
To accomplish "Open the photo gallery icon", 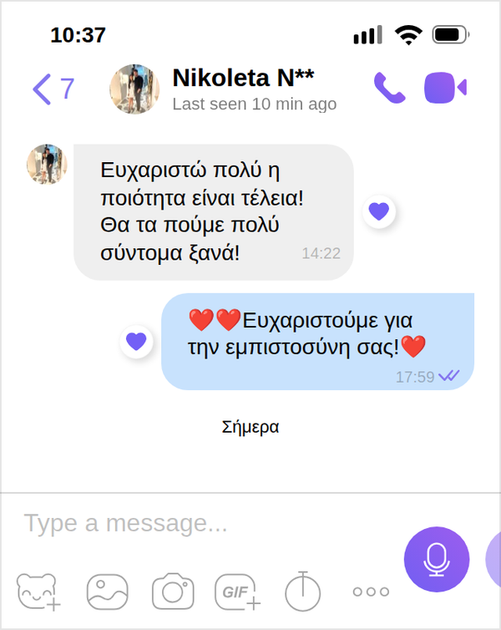I will [107, 592].
